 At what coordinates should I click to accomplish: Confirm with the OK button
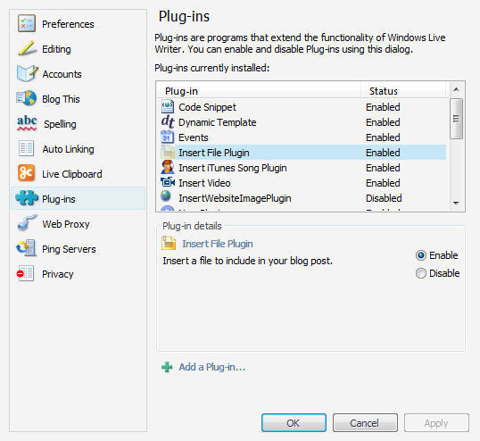coord(294,423)
